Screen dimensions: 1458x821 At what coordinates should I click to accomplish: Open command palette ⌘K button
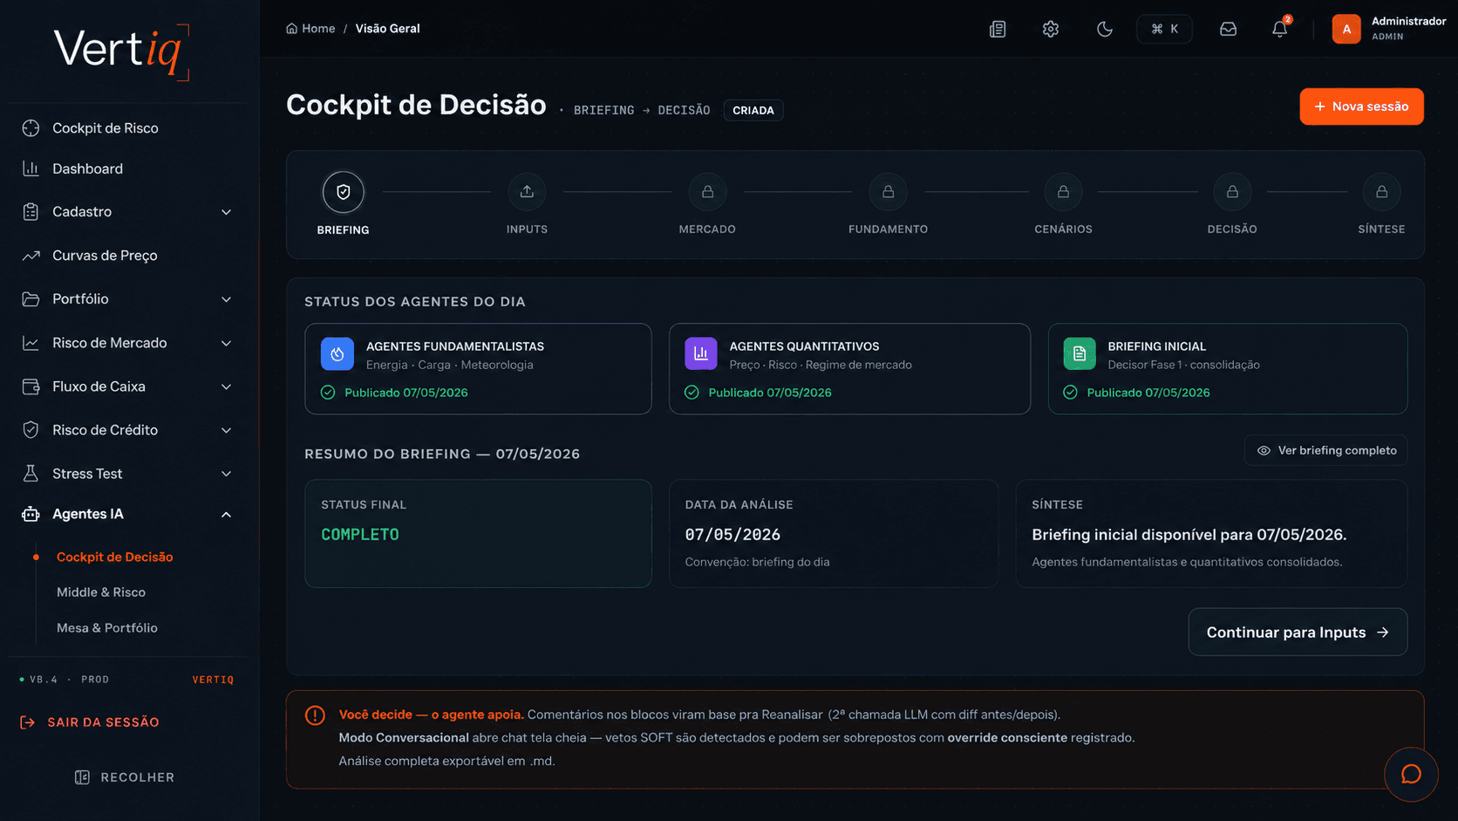1165,29
